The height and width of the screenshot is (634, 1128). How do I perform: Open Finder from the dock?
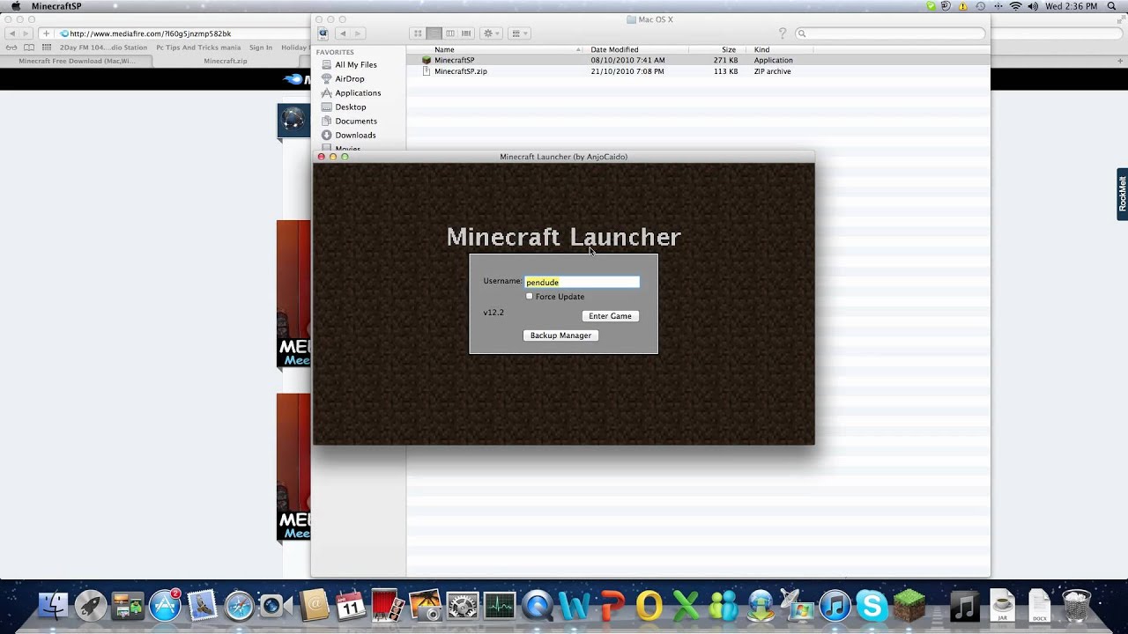(x=54, y=606)
